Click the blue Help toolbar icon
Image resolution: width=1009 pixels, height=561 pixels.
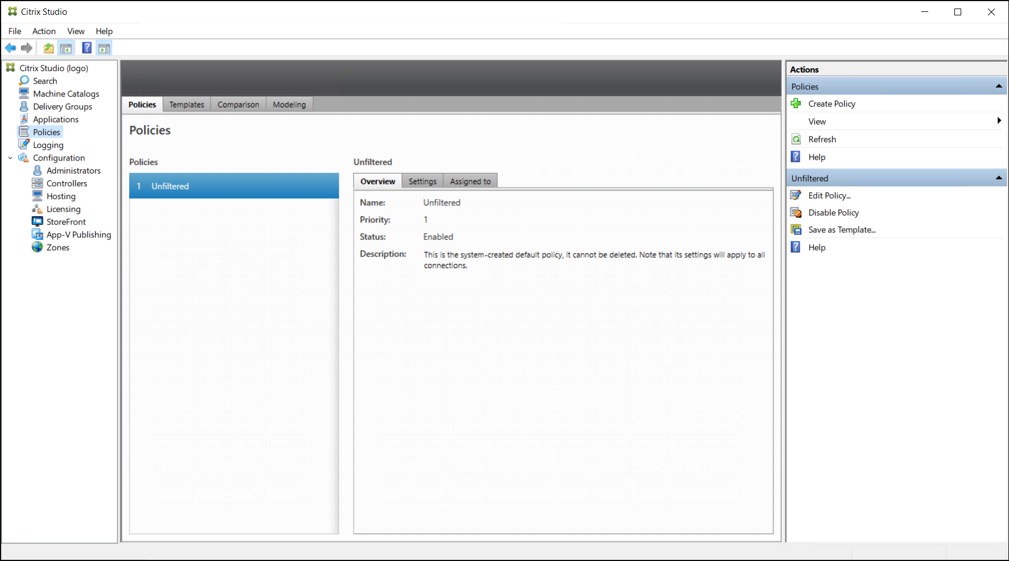[87, 48]
